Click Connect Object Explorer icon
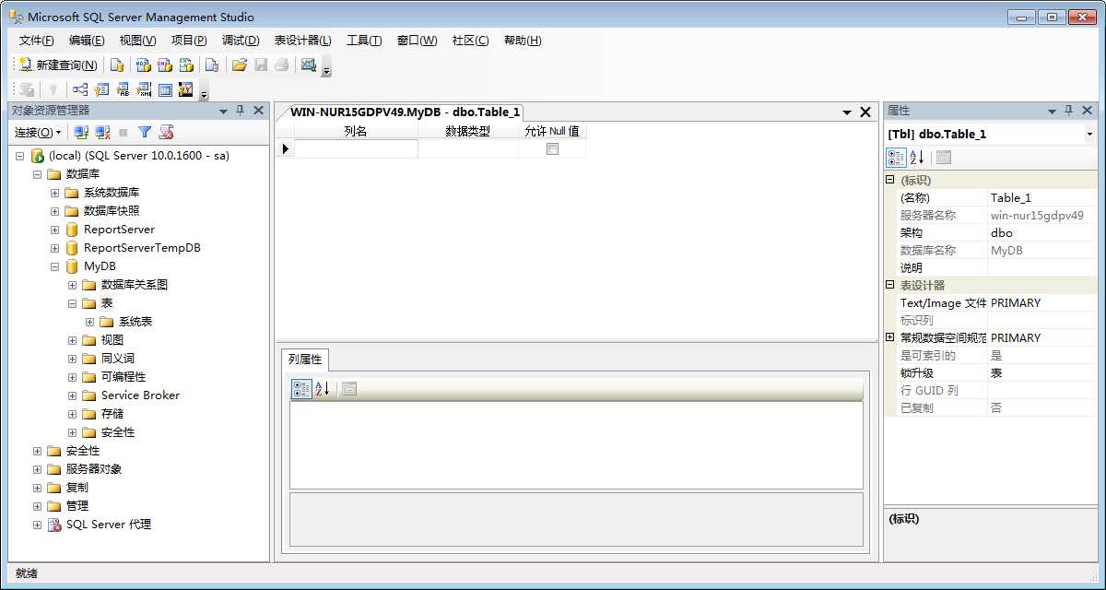Screen dimensions: 1106x590 point(81,133)
